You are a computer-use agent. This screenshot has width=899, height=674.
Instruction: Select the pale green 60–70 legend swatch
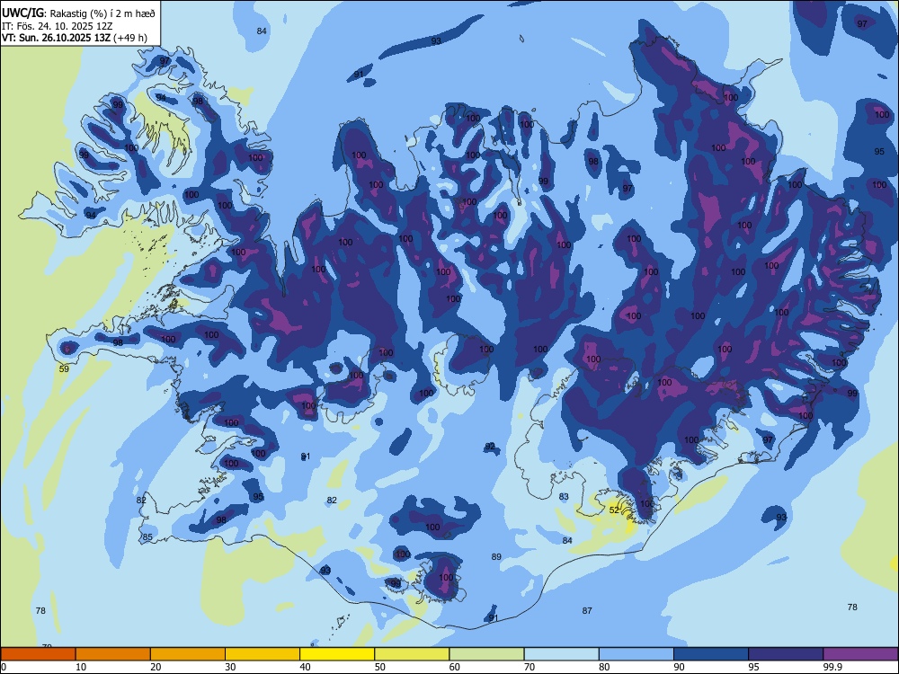pyautogui.click(x=486, y=654)
